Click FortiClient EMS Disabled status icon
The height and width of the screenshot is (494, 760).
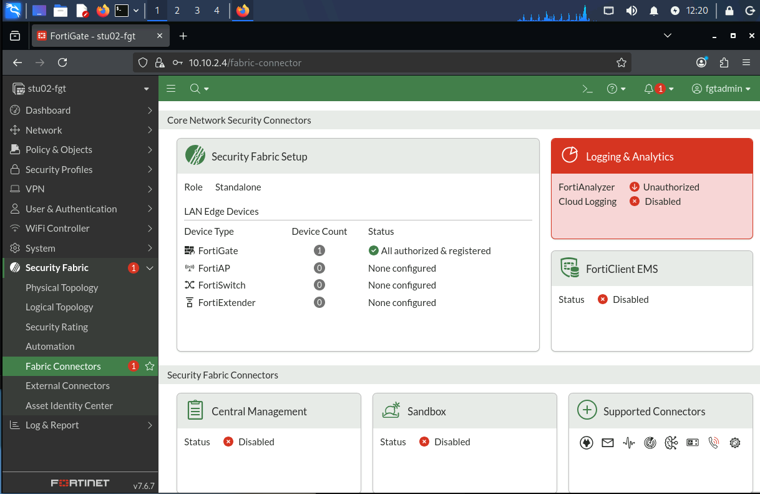click(x=603, y=299)
